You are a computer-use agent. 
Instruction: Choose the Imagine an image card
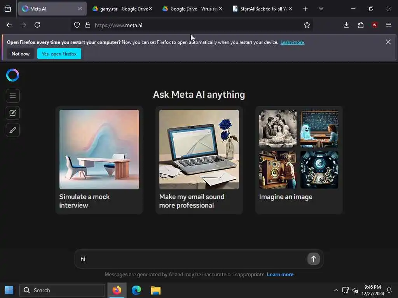[x=299, y=160]
